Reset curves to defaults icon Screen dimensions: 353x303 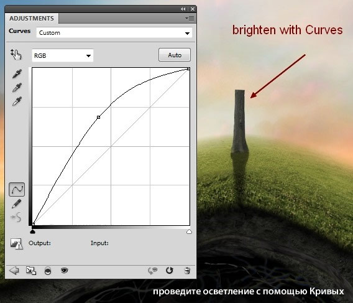click(169, 270)
